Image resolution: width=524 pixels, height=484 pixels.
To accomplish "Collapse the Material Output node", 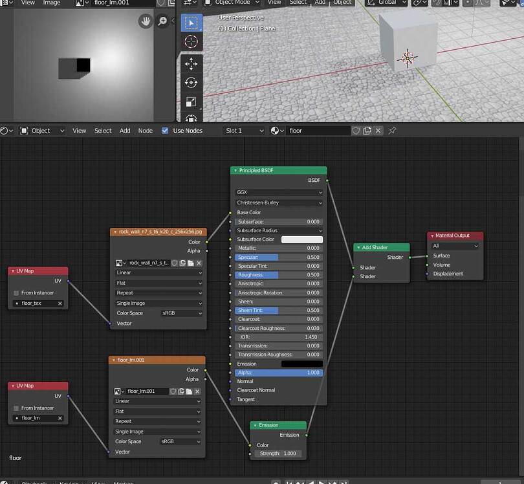I will click(x=431, y=236).
